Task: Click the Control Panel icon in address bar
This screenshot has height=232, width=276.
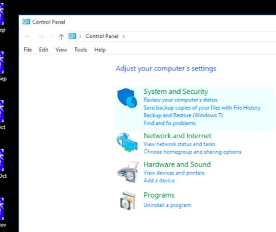Action: click(73, 36)
